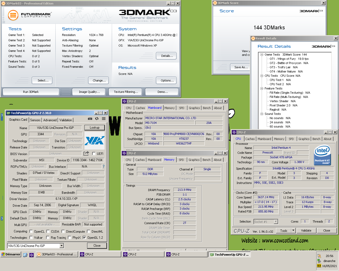Open Bench tab in CPU-Z processor window
The width and height of the screenshot is (339, 271).
[316, 139]
